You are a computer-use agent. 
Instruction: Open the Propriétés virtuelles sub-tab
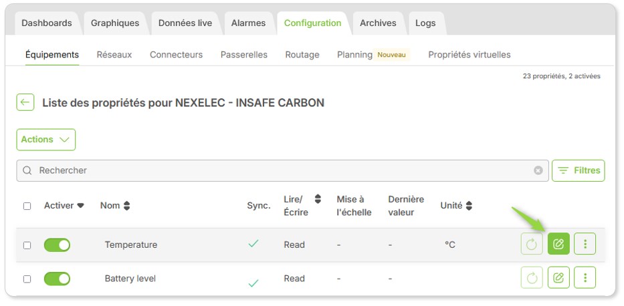click(x=470, y=54)
